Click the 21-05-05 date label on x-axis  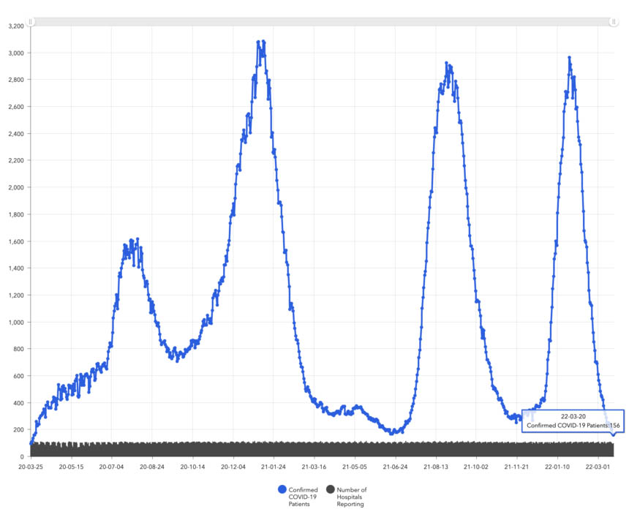point(355,466)
